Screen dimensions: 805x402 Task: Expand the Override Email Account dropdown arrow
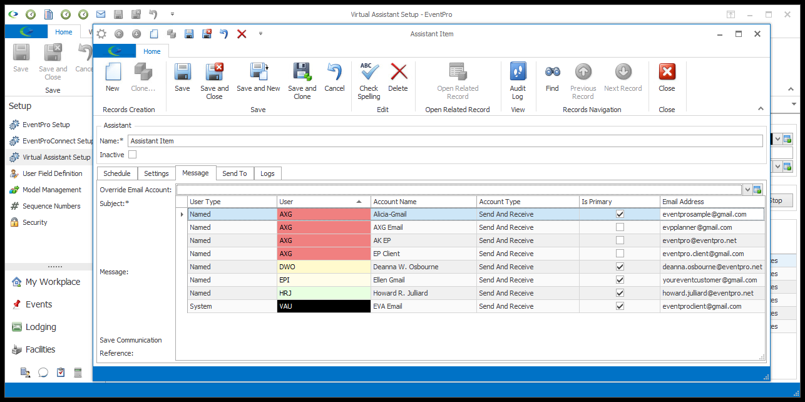pyautogui.click(x=747, y=190)
